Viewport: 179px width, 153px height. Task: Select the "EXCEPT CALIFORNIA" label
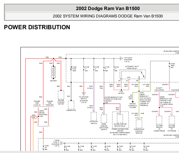pyautogui.click(x=159, y=89)
